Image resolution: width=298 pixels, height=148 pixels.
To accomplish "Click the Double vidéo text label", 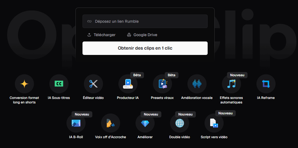I will 180,137.
